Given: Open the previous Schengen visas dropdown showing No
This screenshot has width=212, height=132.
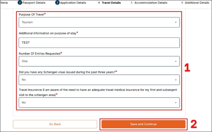Looking at the screenshot, I should pos(99,80).
